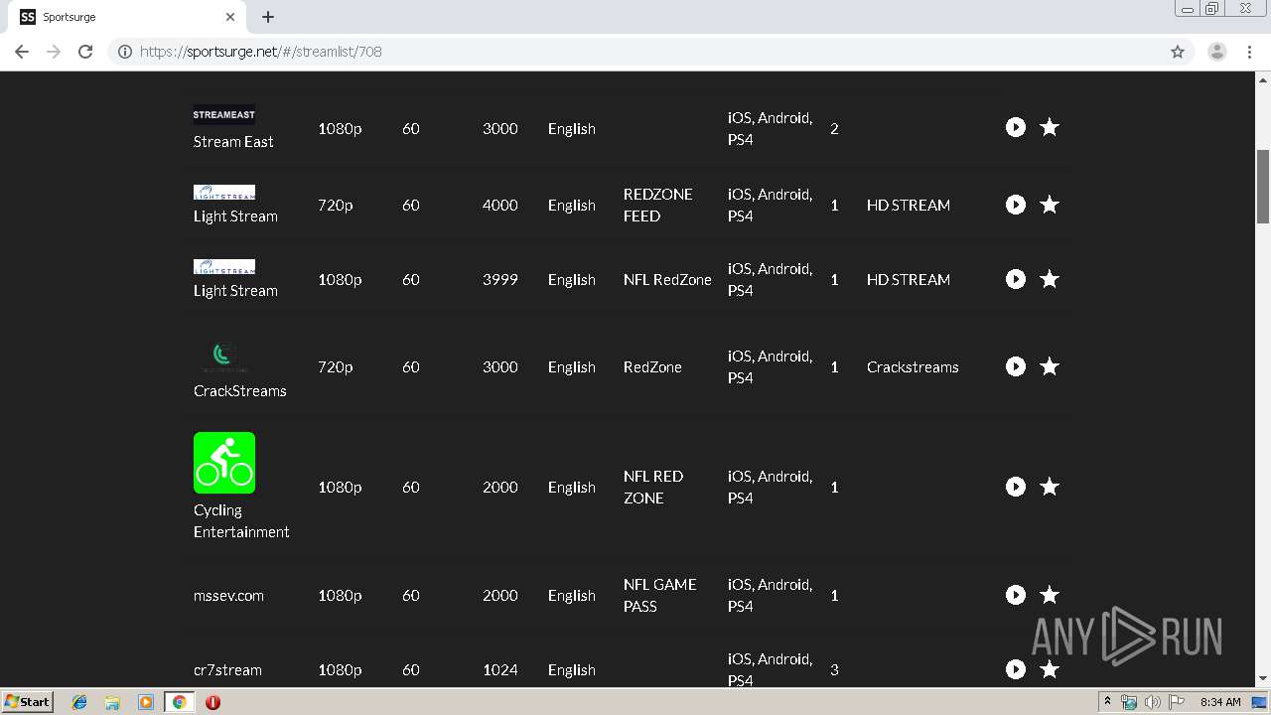Star the cr7stream stream

(x=1050, y=669)
